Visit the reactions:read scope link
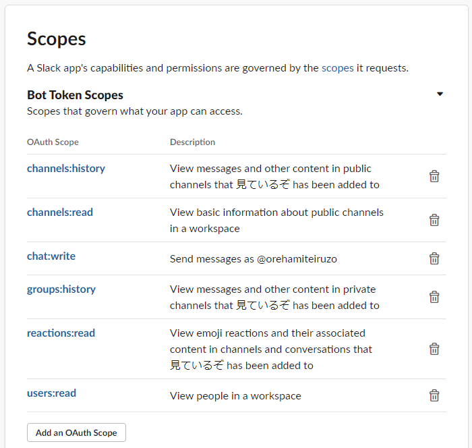 click(x=61, y=333)
